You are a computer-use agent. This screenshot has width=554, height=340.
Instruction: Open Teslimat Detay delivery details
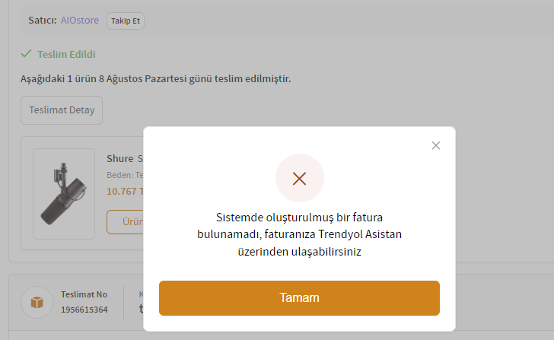point(62,110)
